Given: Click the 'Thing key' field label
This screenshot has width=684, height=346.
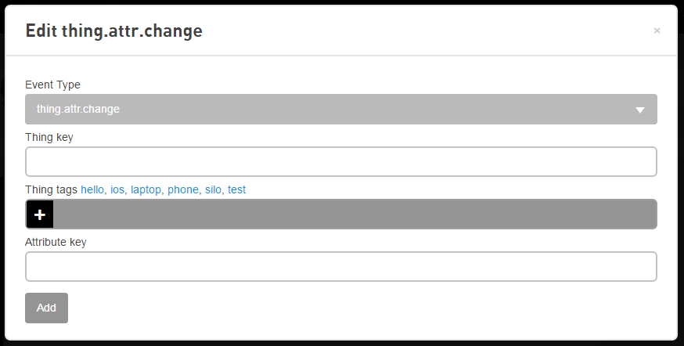Looking at the screenshot, I should coord(49,137).
